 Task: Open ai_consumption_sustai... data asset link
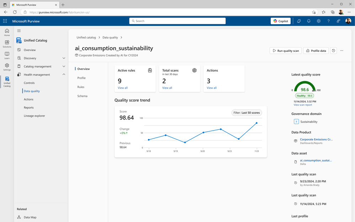pos(316,160)
